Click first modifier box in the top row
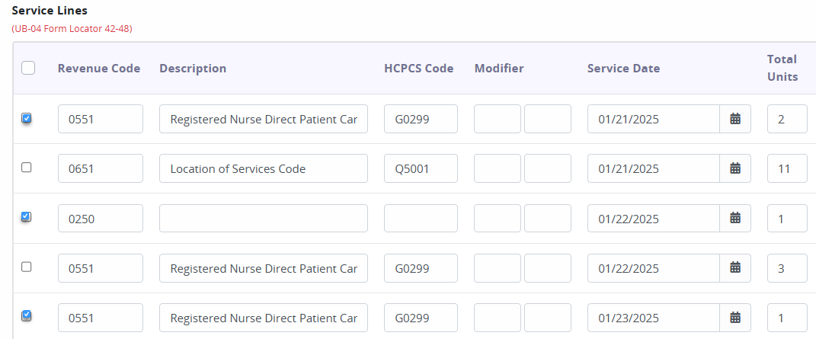This screenshot has width=816, height=339. 498,119
